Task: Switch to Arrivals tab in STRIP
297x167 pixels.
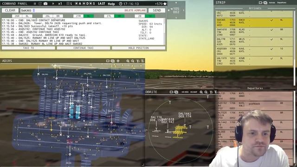Action: [272, 3]
